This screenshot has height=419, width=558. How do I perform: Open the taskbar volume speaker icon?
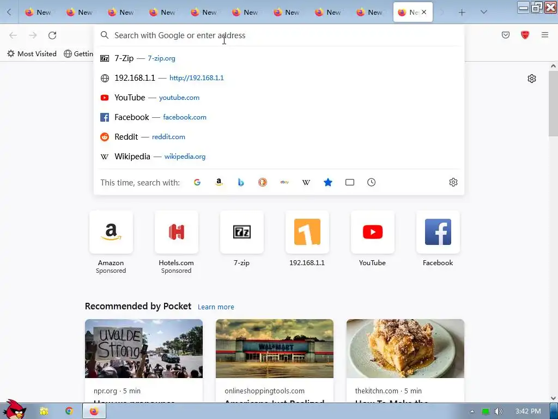(498, 411)
